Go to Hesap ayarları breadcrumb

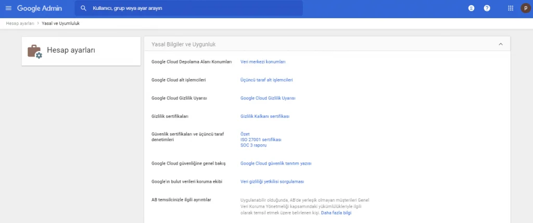[x=20, y=23]
